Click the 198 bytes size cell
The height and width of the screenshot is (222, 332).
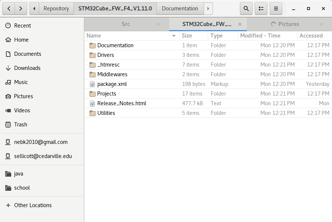[194, 84]
